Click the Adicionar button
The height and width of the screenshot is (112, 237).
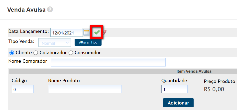click(178, 103)
